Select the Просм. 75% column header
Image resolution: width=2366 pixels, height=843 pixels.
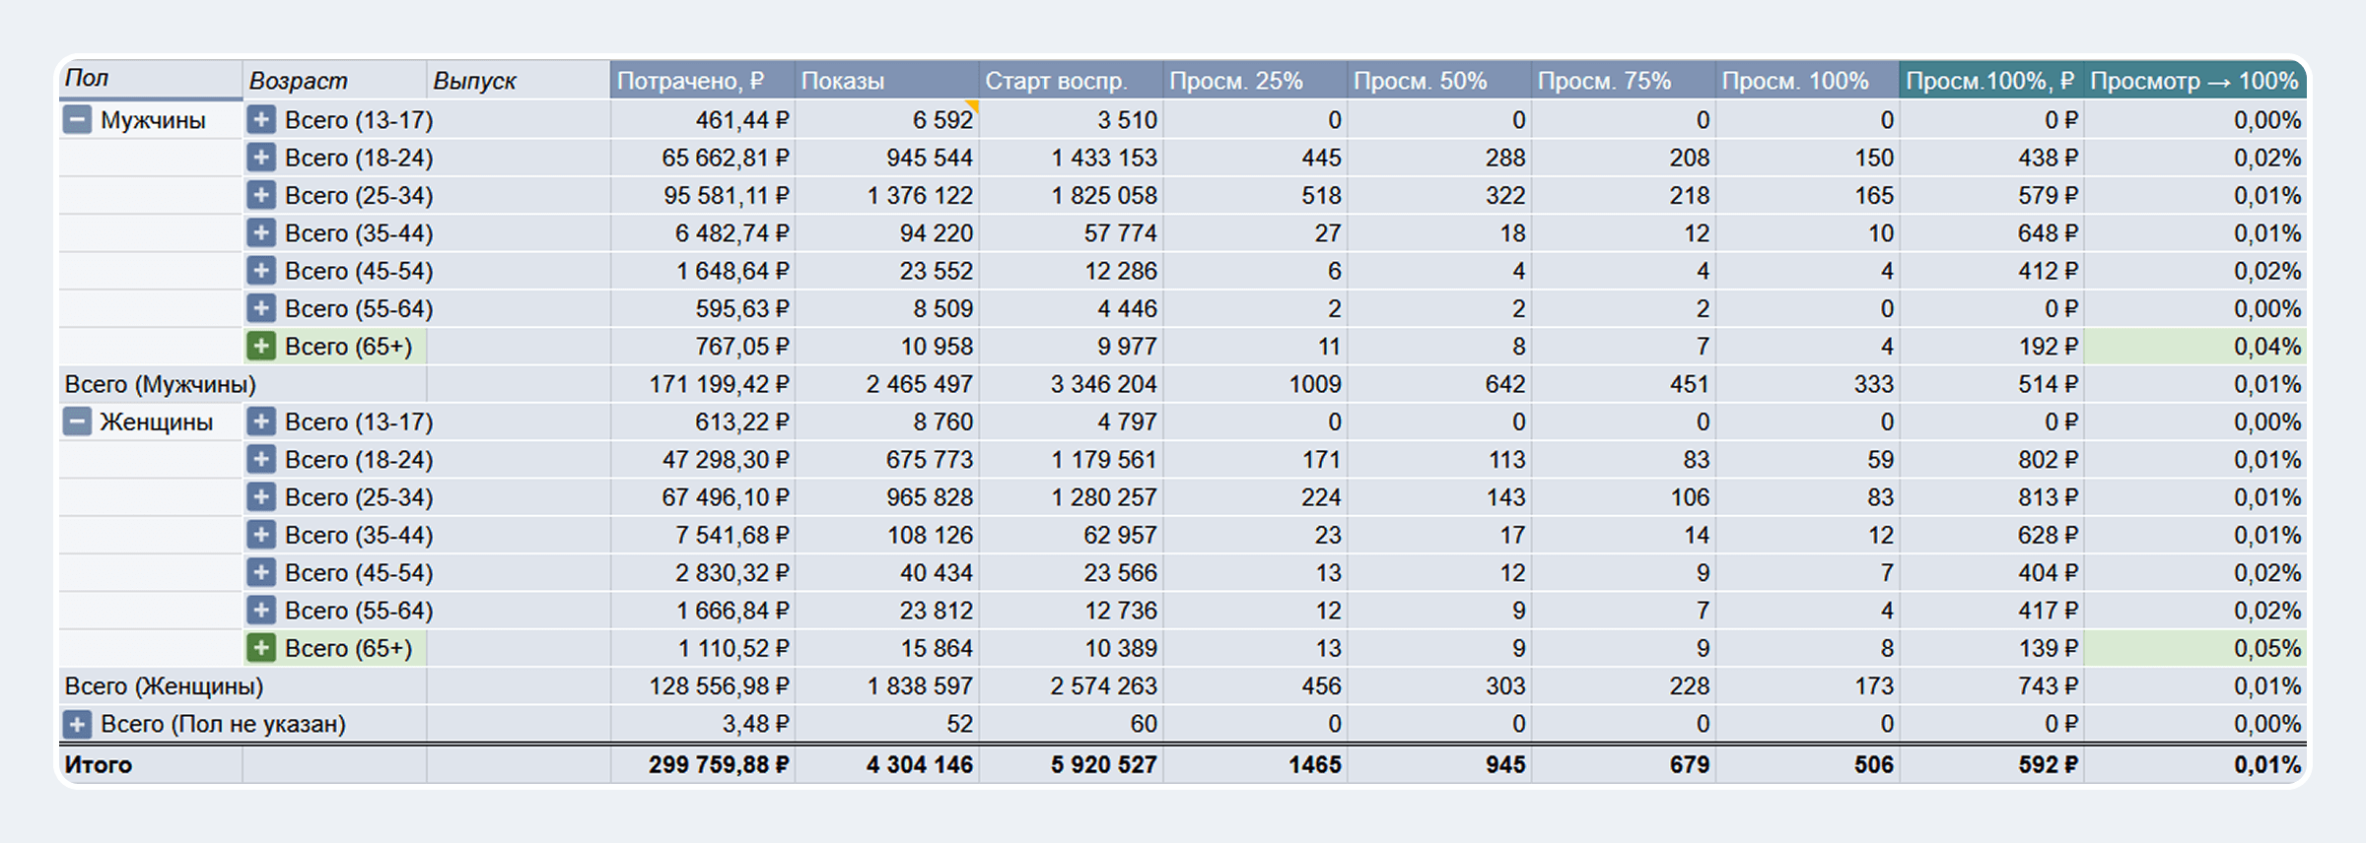point(1624,80)
